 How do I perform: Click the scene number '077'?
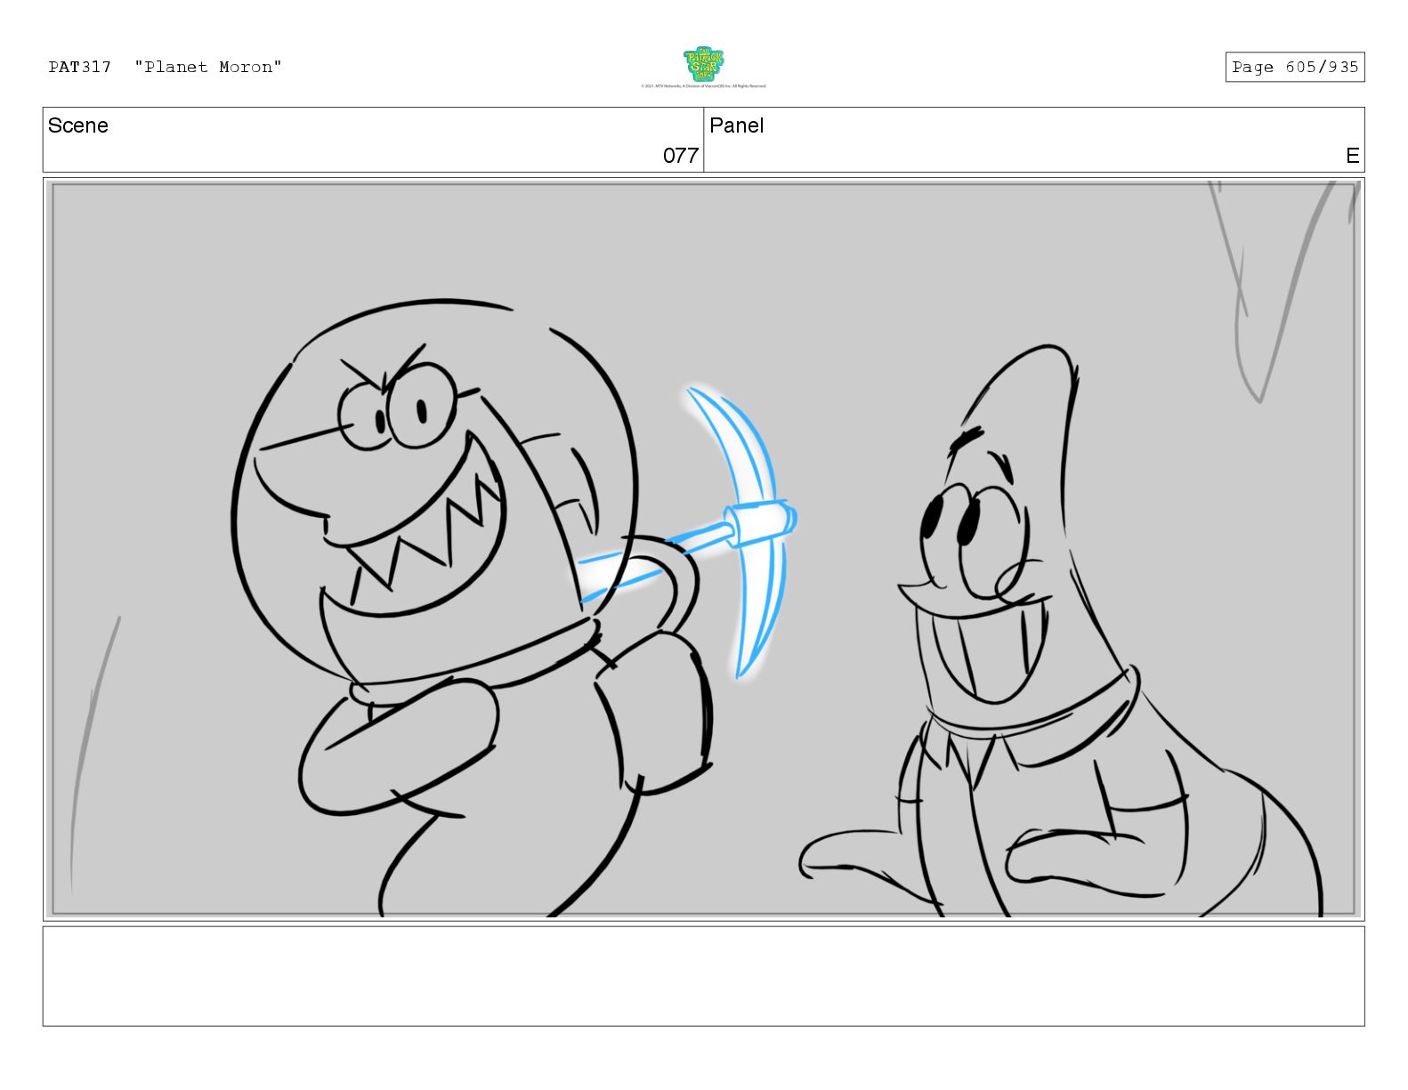(680, 156)
